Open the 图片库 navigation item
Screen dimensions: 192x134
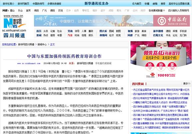coord(103,31)
